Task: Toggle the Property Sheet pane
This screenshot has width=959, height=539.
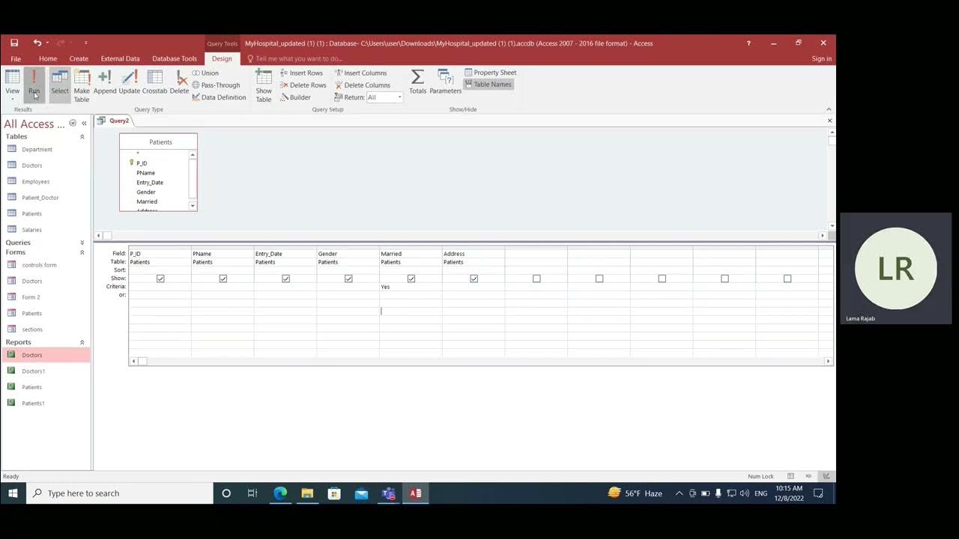Action: tap(491, 73)
